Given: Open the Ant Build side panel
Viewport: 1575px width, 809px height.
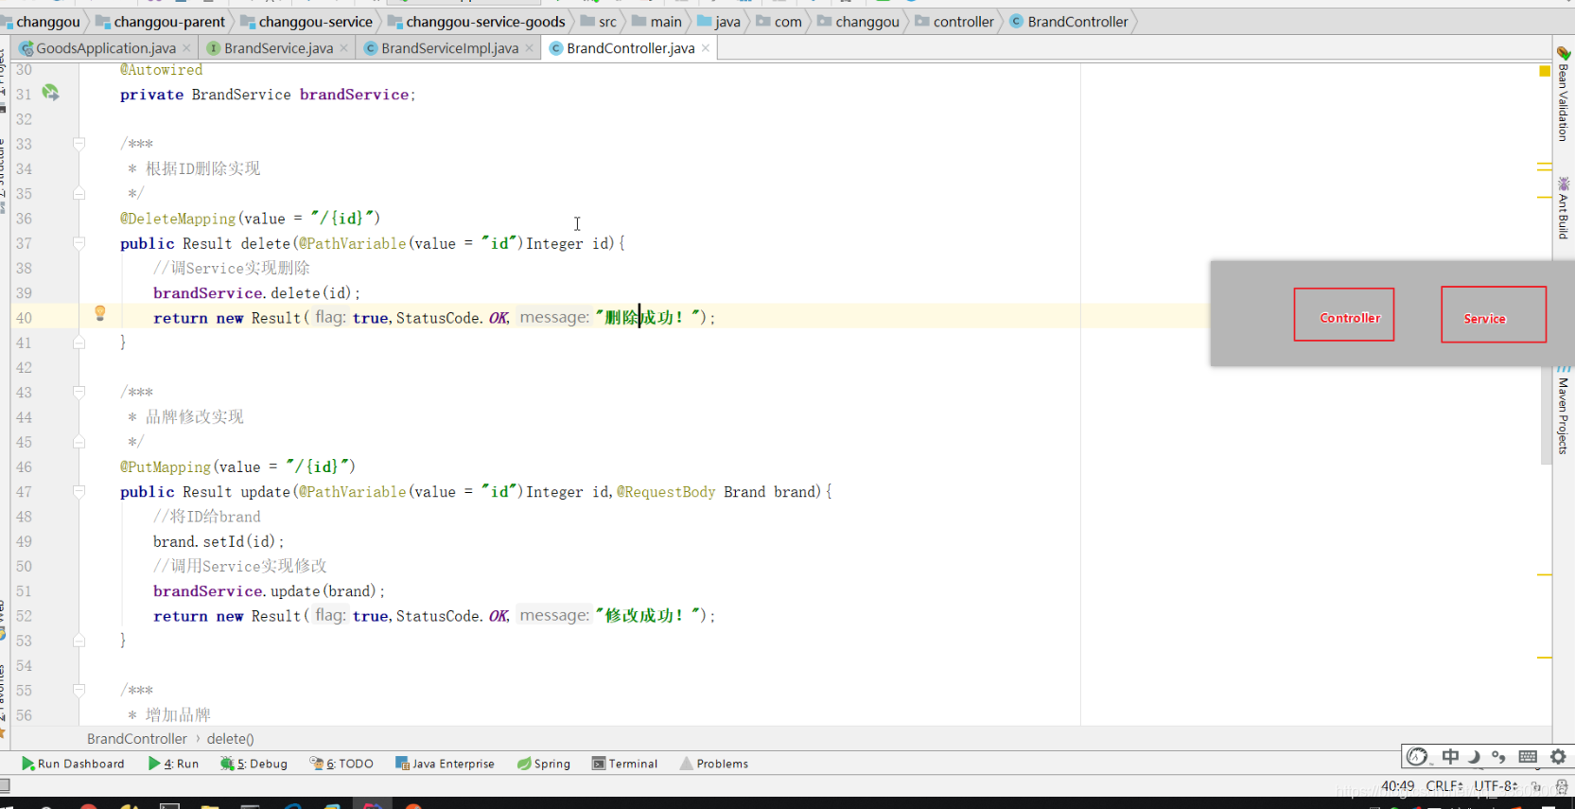Looking at the screenshot, I should point(1564,208).
